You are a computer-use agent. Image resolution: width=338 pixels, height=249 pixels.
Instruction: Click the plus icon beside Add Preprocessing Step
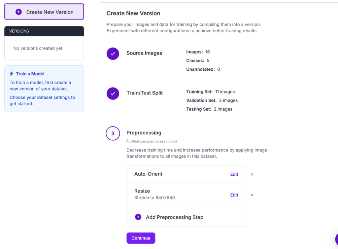tap(138, 217)
